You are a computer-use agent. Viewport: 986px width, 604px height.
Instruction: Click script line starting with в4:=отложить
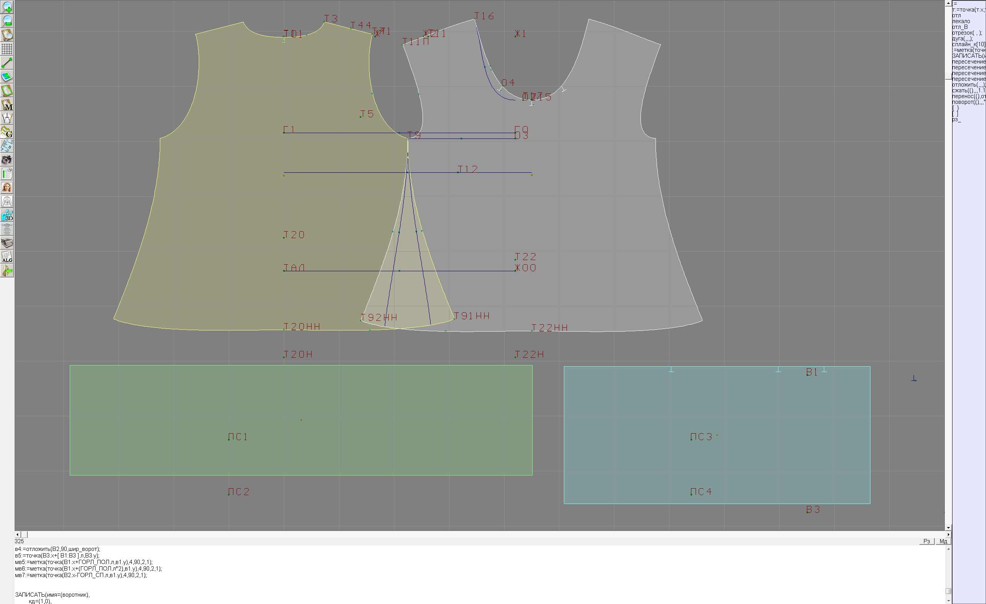[58, 549]
